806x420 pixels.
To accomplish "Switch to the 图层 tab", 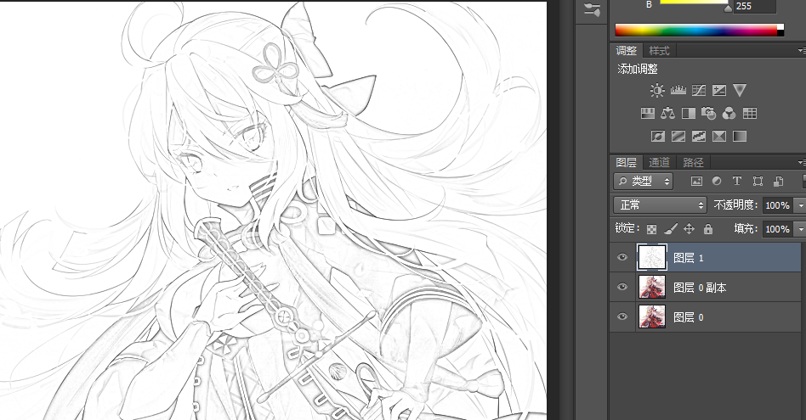I will [626, 163].
